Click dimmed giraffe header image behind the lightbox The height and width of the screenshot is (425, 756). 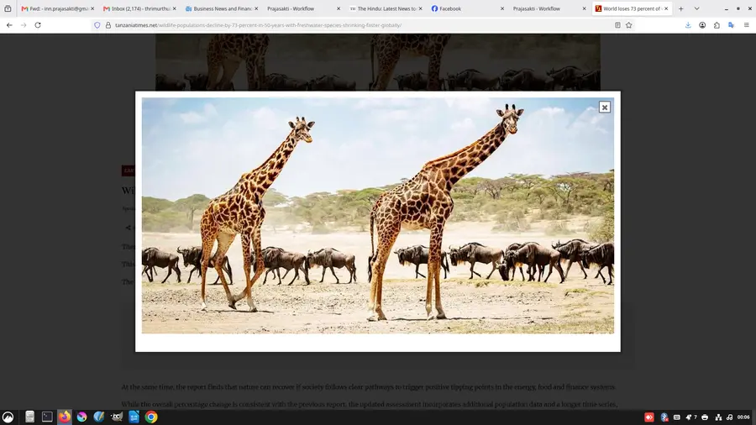(377, 62)
